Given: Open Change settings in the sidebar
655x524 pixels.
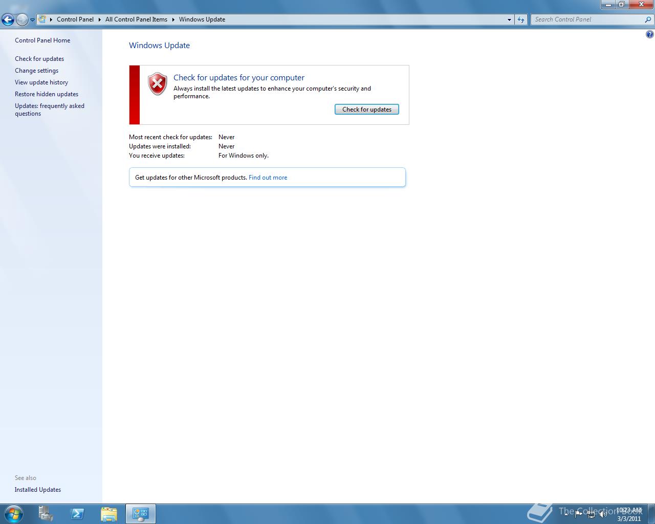Looking at the screenshot, I should (36, 71).
